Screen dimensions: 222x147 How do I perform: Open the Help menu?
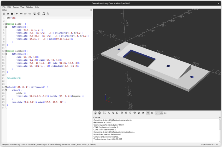(x=37, y=7)
